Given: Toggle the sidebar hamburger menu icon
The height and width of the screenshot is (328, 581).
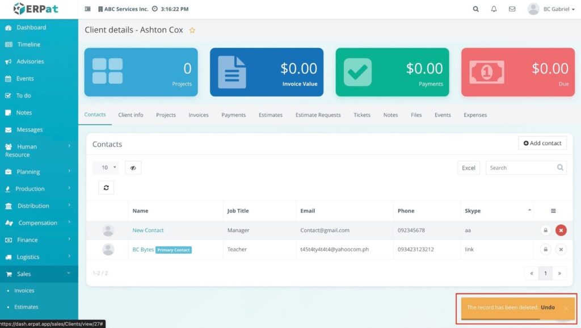Looking at the screenshot, I should 87,9.
